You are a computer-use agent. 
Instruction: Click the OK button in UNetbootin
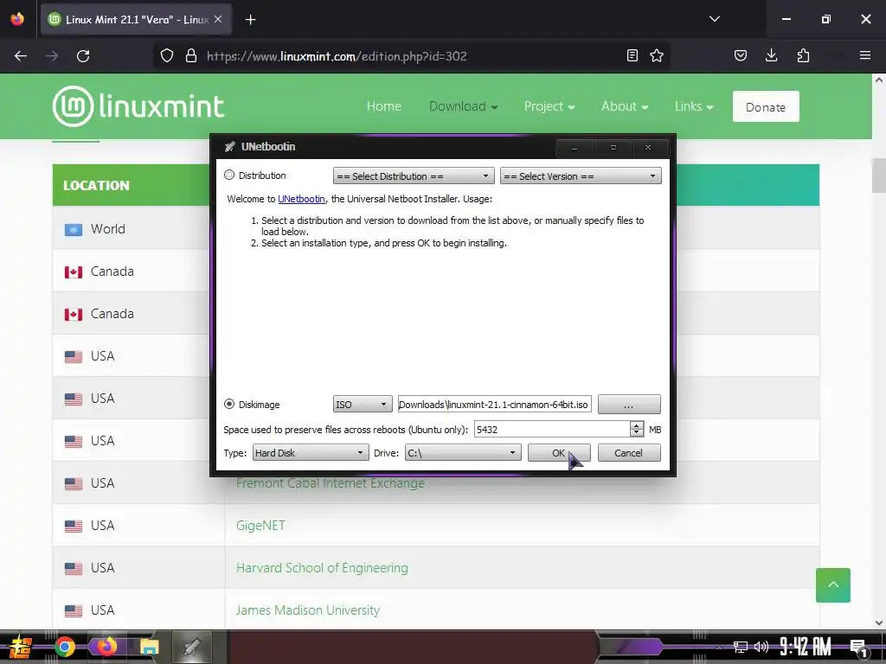[558, 453]
